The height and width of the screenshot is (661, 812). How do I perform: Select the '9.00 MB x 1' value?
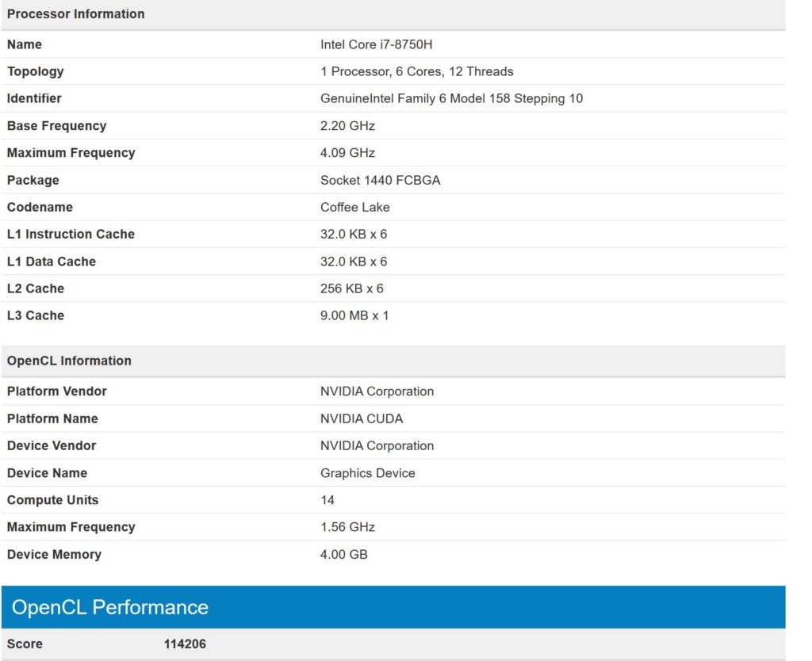click(x=354, y=315)
